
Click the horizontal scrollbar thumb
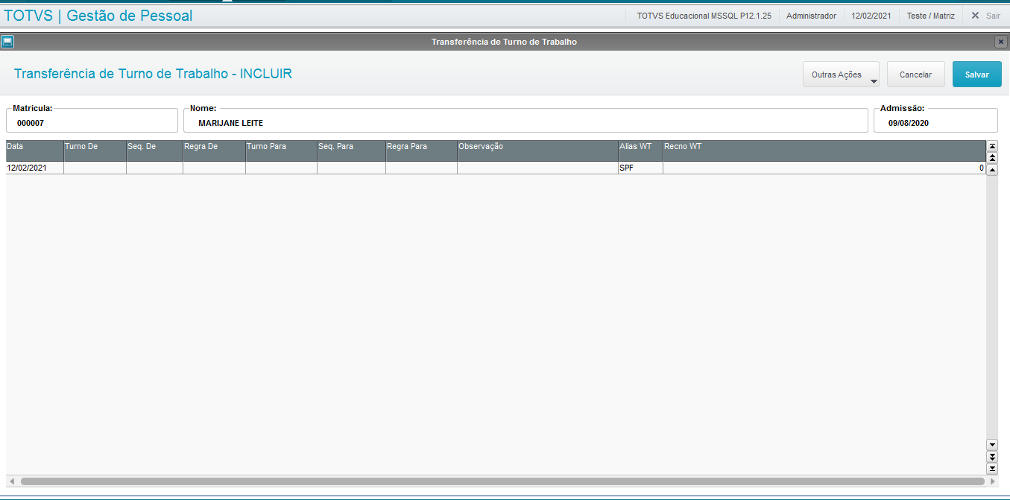click(502, 481)
